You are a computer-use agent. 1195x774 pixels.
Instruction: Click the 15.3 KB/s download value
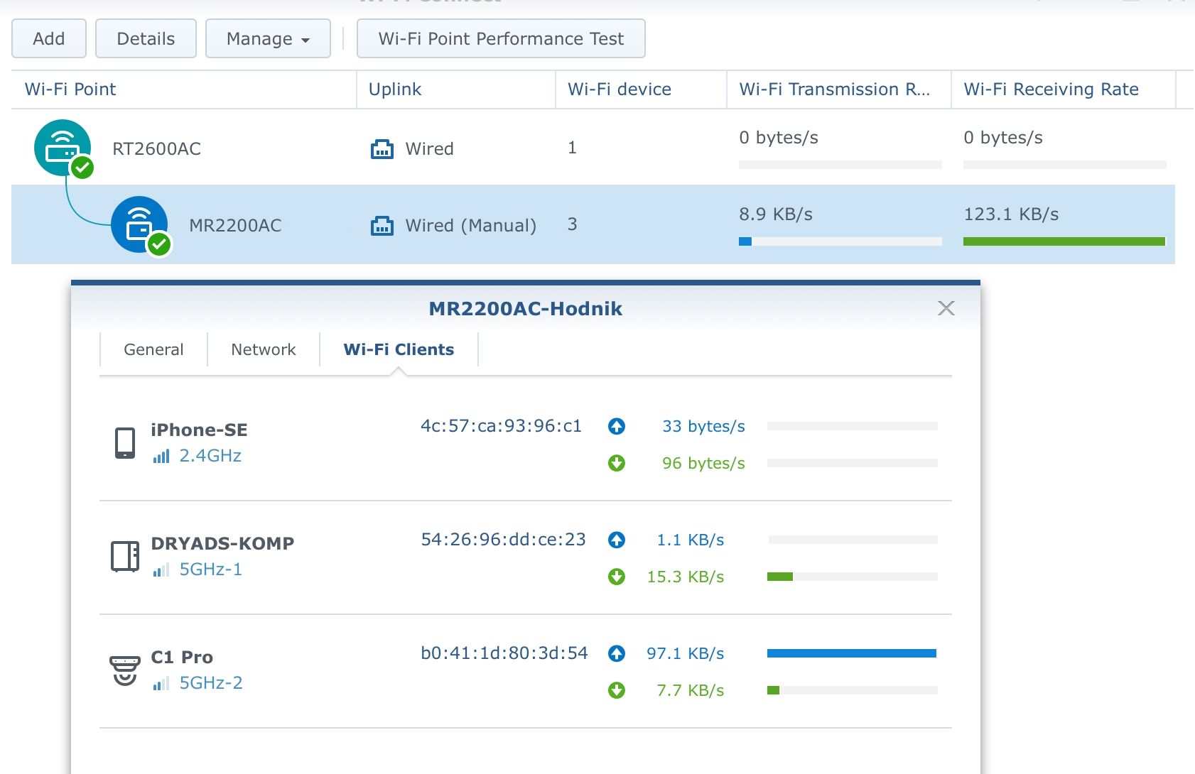pos(685,577)
